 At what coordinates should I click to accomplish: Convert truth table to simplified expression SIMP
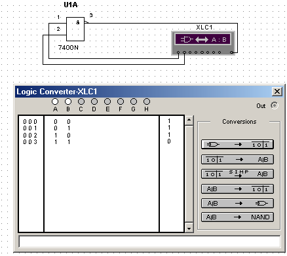click(237, 174)
